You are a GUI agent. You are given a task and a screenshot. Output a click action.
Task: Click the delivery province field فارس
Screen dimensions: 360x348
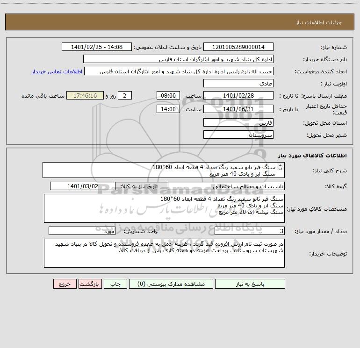point(238,122)
